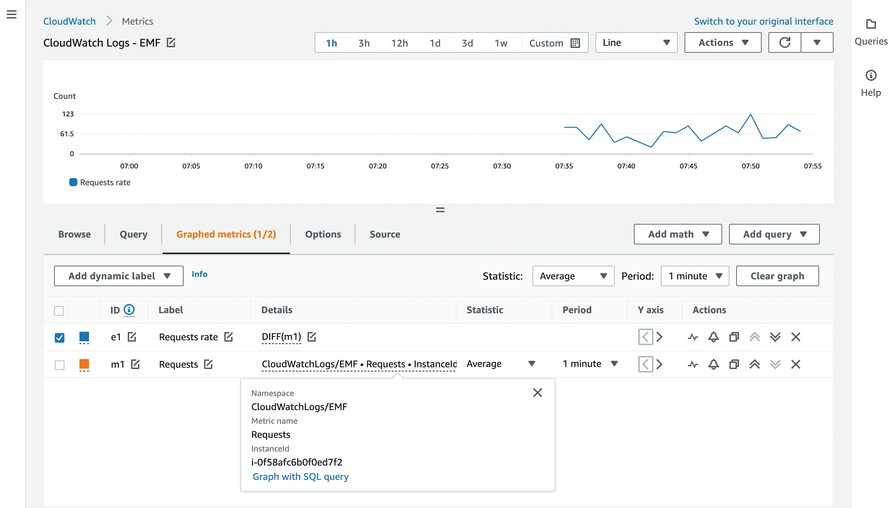Open the global Period 1 minute dropdown
Image resolution: width=890 pixels, height=508 pixels.
(695, 276)
